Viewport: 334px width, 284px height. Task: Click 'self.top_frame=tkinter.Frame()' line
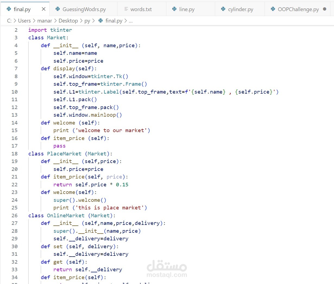point(100,84)
